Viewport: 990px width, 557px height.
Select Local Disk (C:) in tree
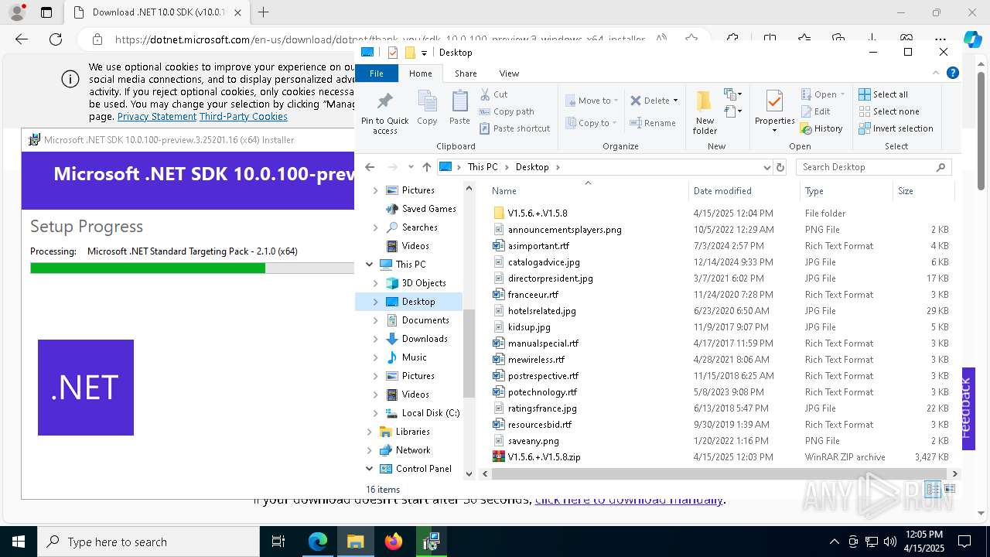point(431,413)
